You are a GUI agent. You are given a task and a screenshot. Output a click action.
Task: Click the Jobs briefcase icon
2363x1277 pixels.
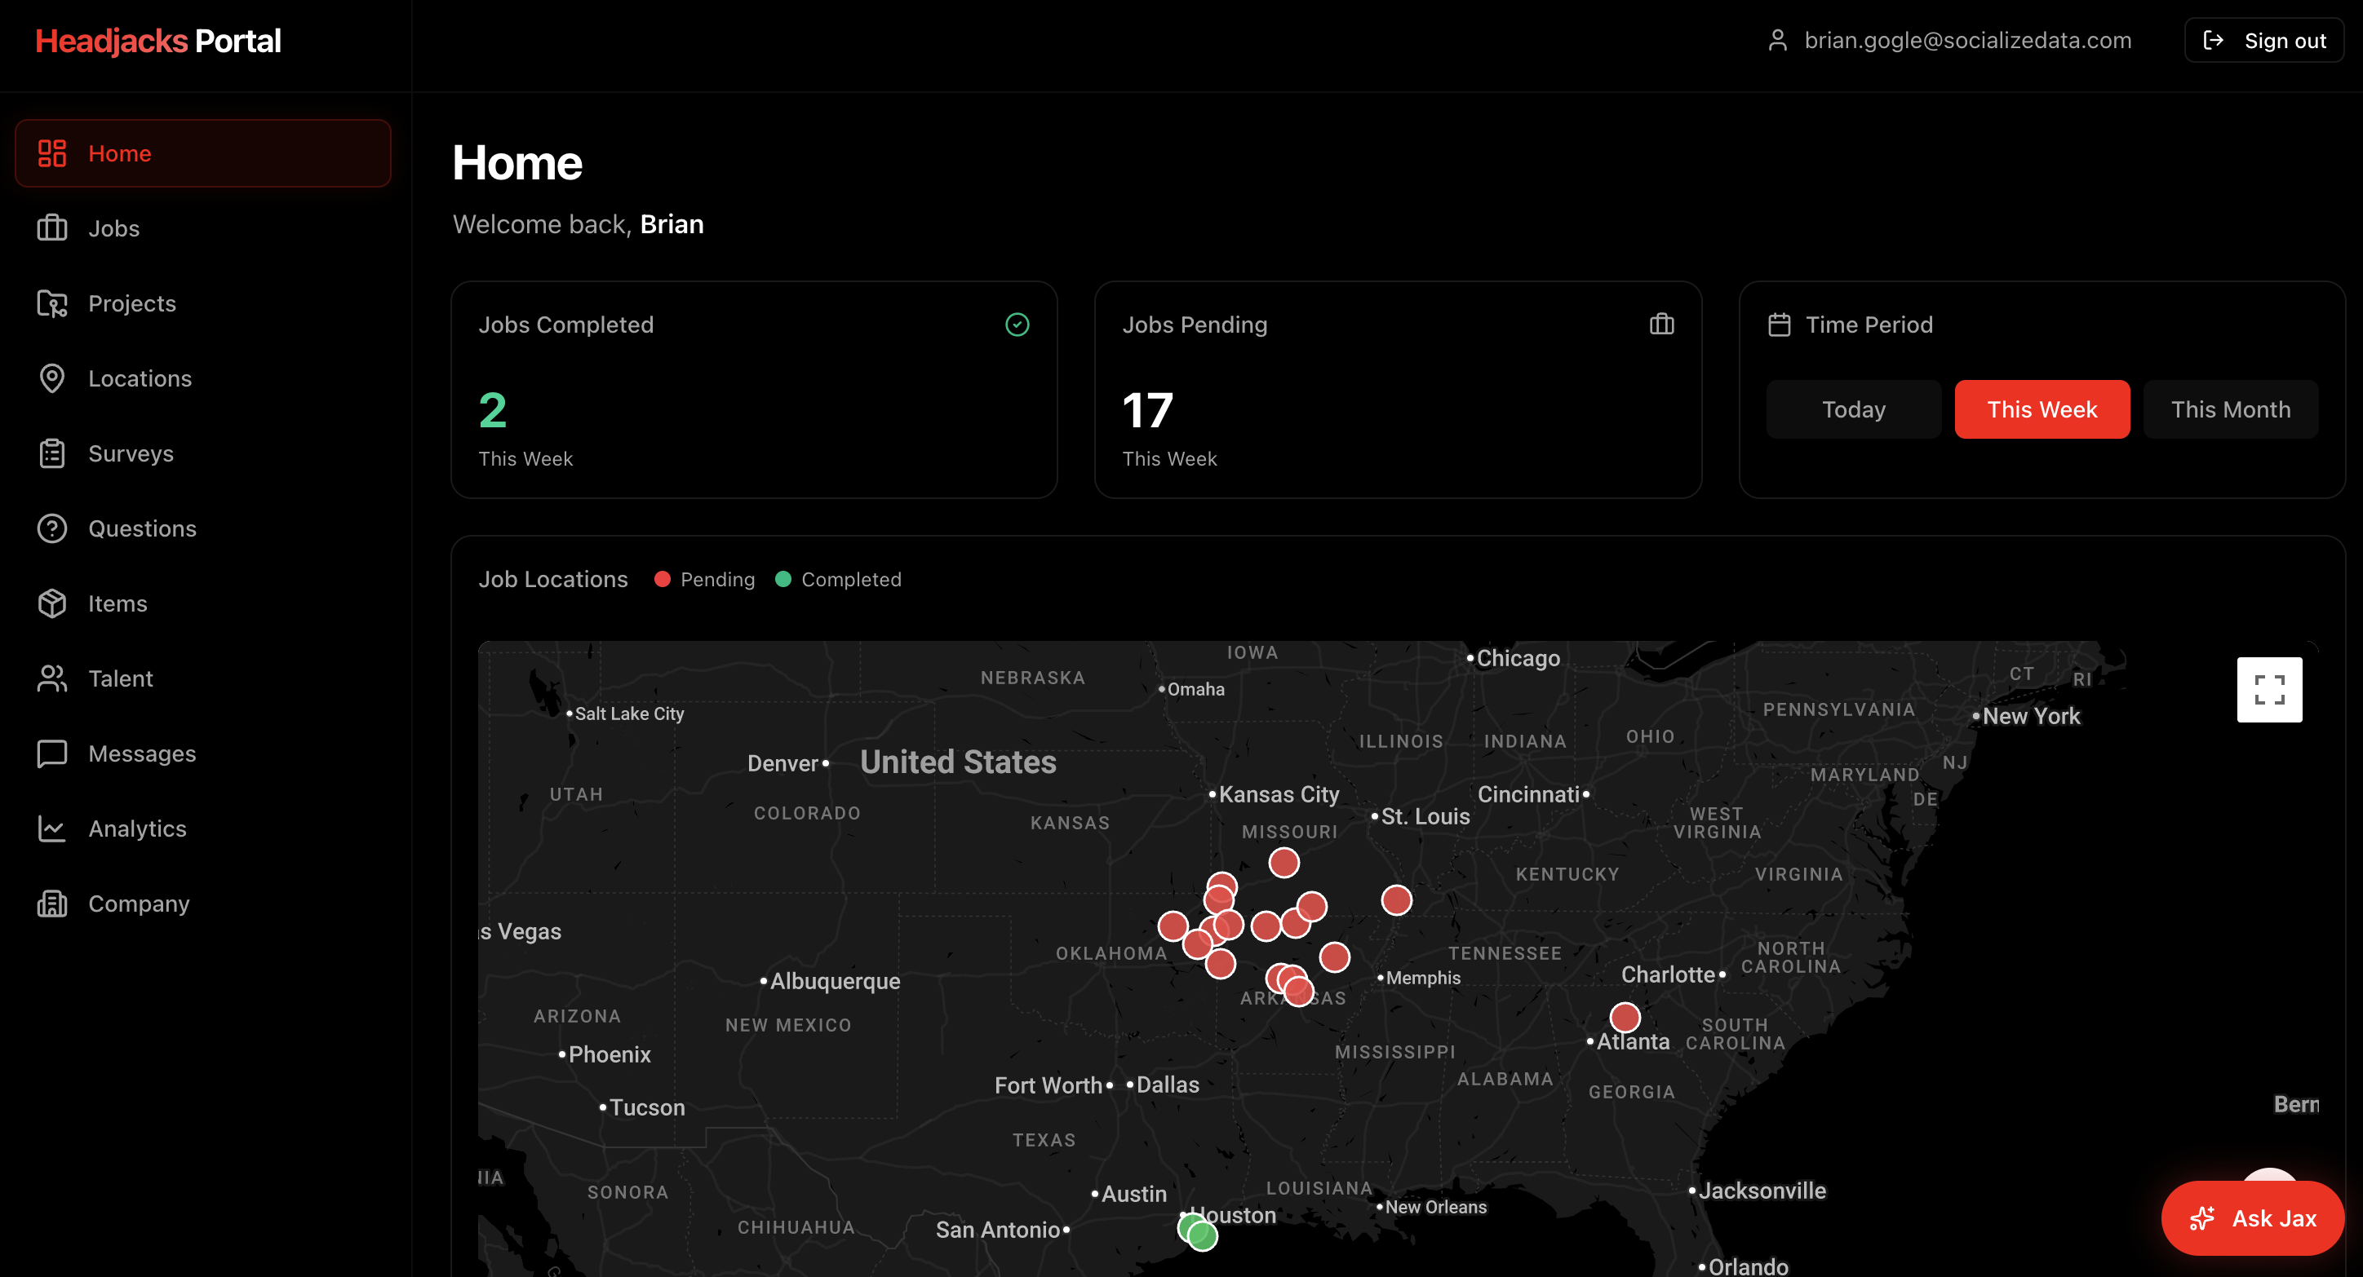click(x=52, y=228)
